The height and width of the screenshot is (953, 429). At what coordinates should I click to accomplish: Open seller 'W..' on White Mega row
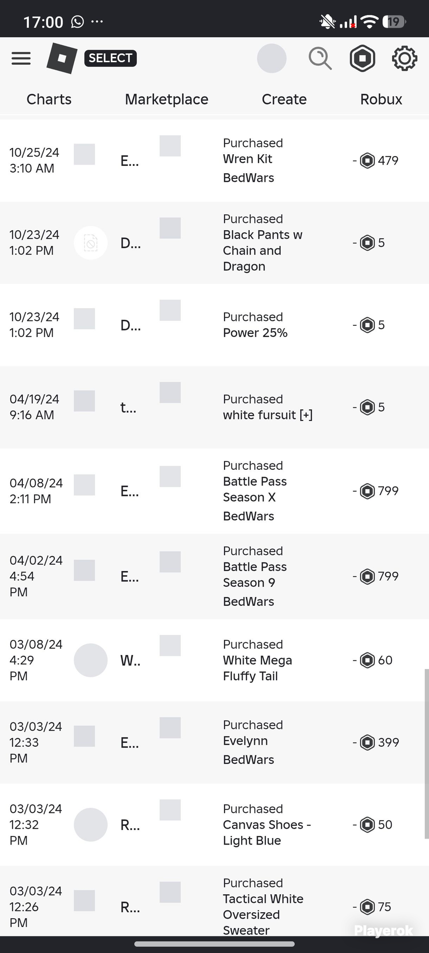coord(130,661)
